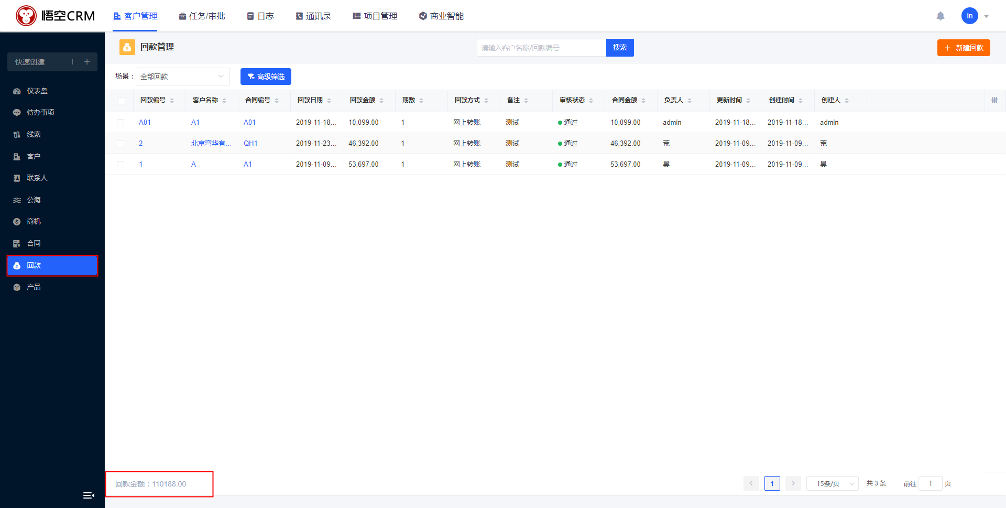The image size is (1006, 508).
Task: Check the checkbox for row A01
Action: (x=121, y=123)
